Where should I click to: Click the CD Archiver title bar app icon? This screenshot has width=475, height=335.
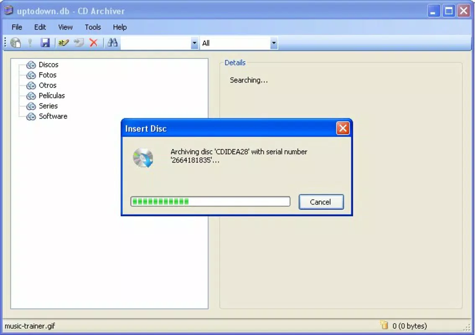8,10
